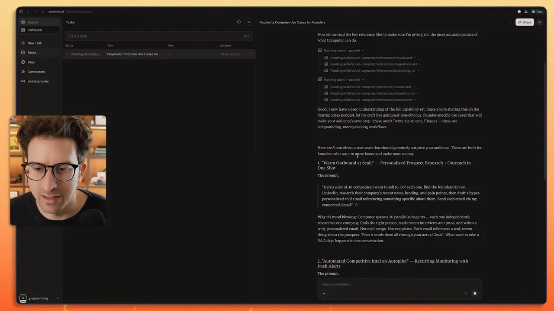Click the feedback icon in Tasks header
Image resolution: width=554 pixels, height=311 pixels.
tap(238, 22)
